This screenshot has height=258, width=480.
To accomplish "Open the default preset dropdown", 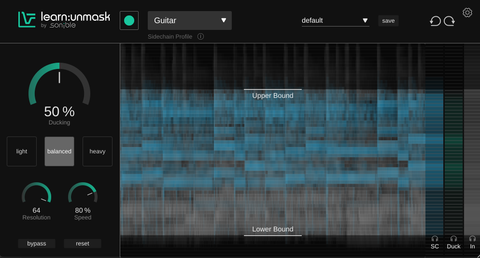I will [x=335, y=21].
